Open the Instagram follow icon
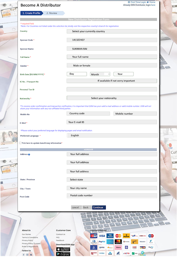This screenshot has height=257, width=177. (27, 254)
